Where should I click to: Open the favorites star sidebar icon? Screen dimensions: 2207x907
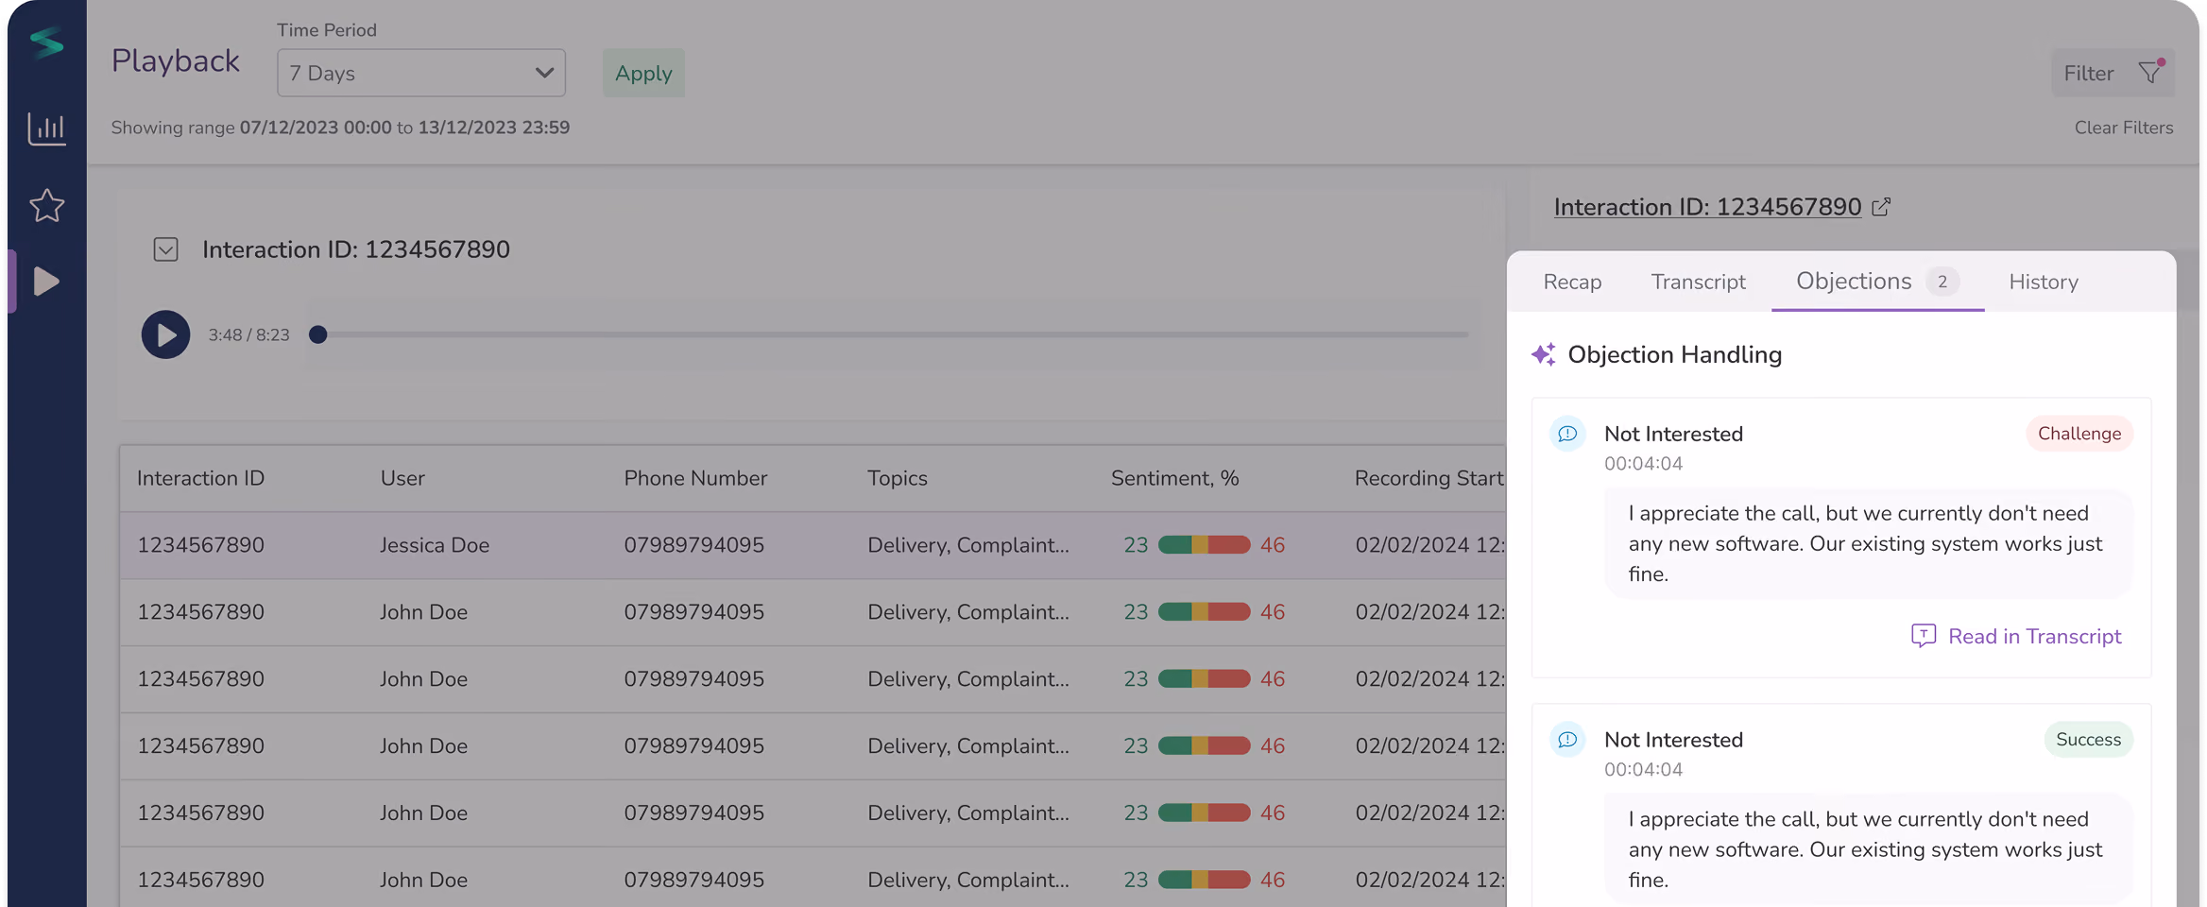tap(46, 205)
